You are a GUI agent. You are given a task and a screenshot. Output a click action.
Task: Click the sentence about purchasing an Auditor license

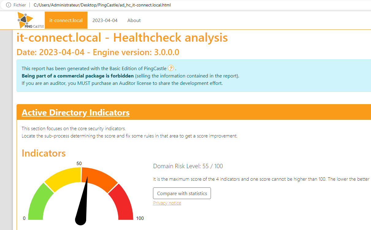(x=122, y=83)
